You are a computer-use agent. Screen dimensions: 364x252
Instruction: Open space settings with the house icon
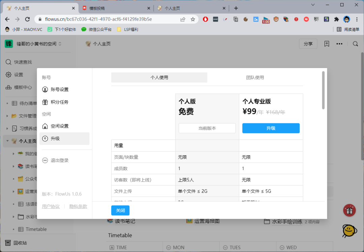45,126
